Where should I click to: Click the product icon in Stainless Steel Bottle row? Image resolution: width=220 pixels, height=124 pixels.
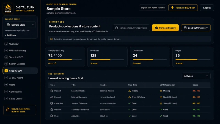tap(51, 109)
